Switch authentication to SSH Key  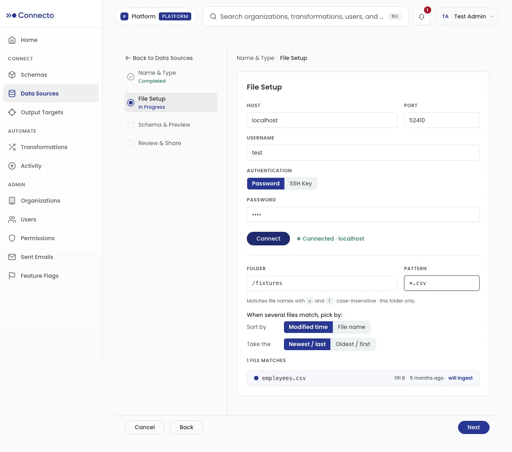tap(301, 183)
